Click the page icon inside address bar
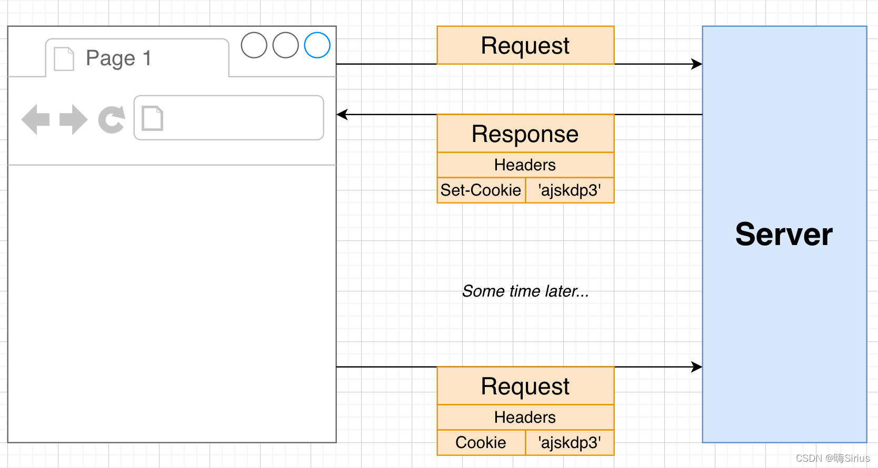The height and width of the screenshot is (468, 878). point(153,118)
